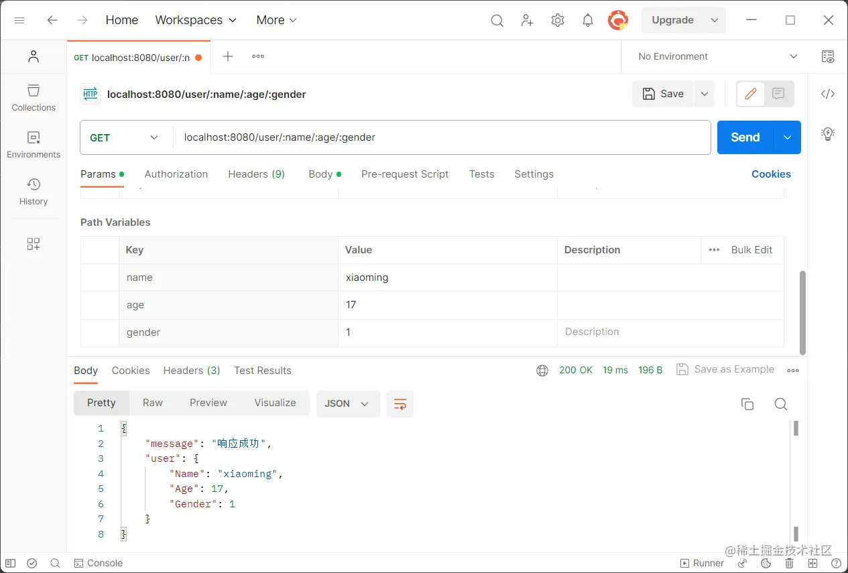
Task: Open the response options ellipsis
Action: pyautogui.click(x=793, y=371)
